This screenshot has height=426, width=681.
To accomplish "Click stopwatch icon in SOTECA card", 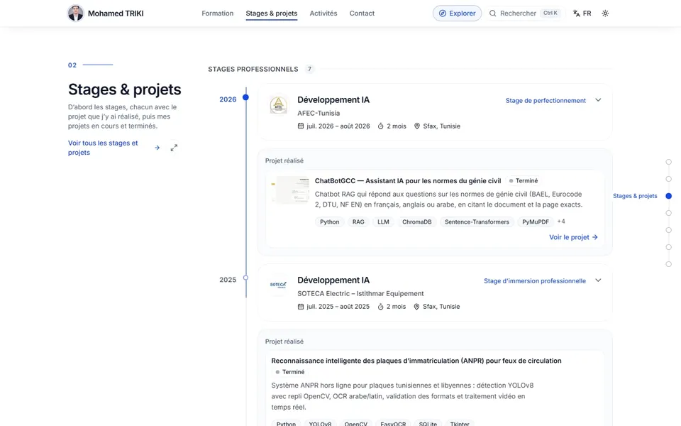I will [x=380, y=307].
